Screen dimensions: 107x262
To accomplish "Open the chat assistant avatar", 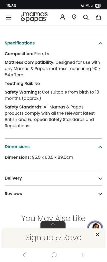I will pos(95,225).
